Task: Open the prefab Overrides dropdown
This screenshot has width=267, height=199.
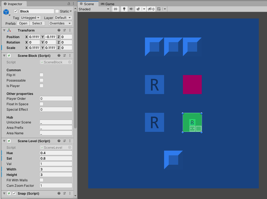Action: pos(60,23)
